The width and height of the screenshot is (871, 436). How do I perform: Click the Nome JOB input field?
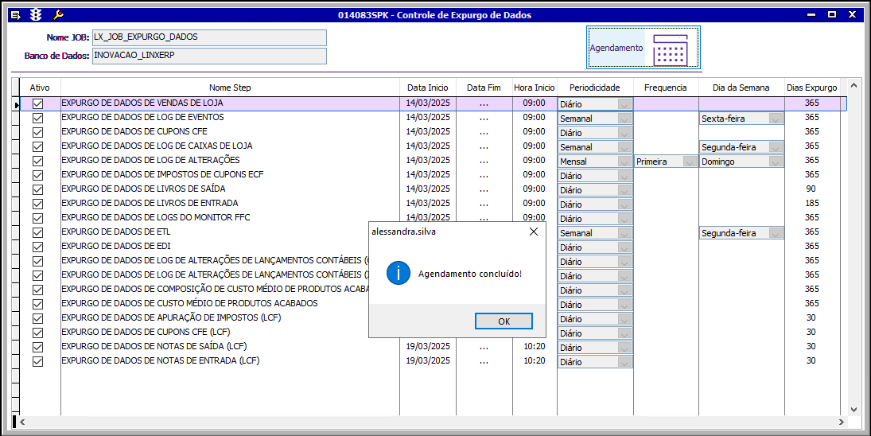click(x=209, y=37)
